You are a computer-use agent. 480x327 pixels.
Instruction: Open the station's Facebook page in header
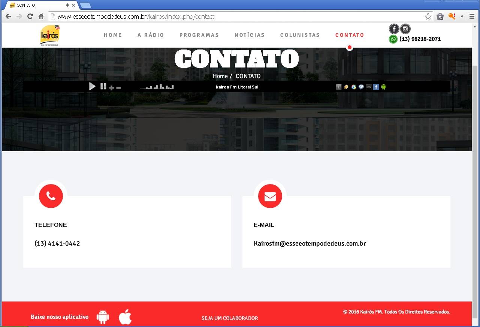[x=394, y=28]
